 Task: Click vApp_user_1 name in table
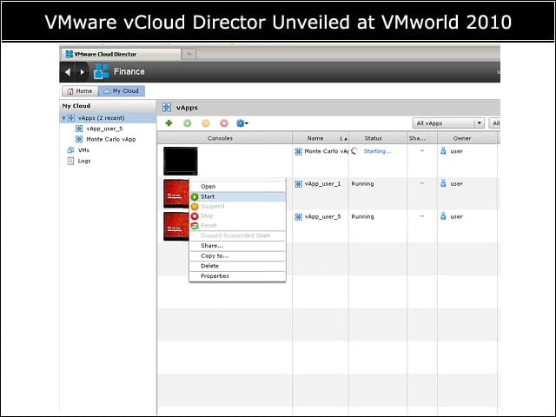(x=322, y=184)
